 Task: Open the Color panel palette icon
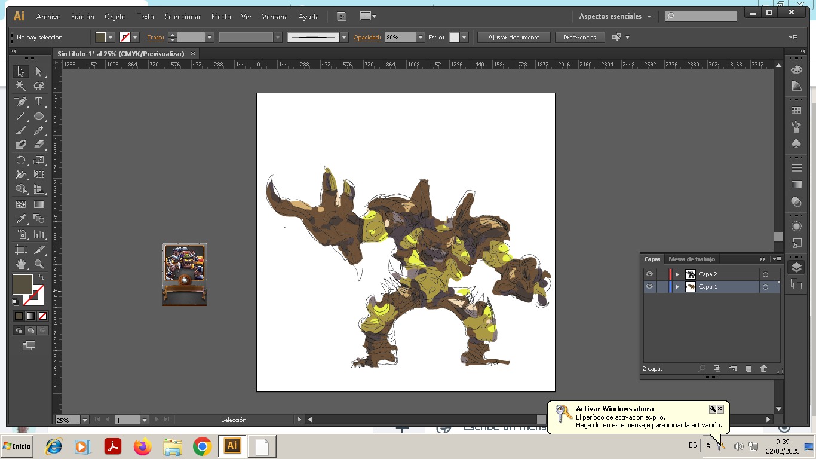tap(796, 69)
